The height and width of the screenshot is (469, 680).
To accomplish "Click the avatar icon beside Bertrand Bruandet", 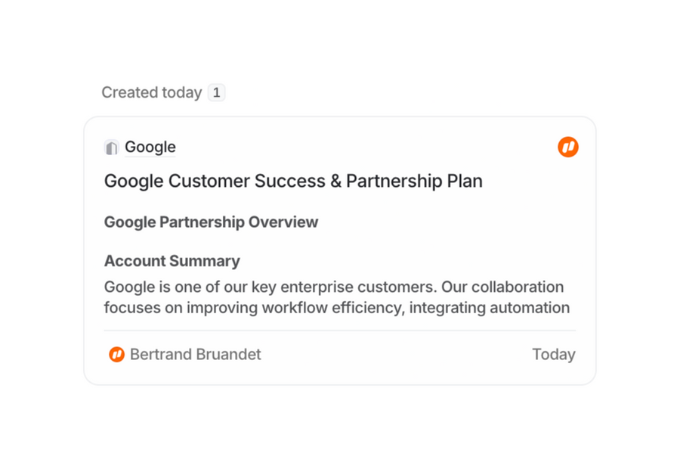I will point(116,354).
